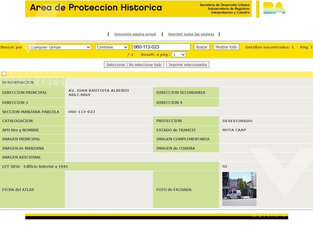This screenshot has height=234, width=313.
Task: Open the 'Contiene' condition dropdown
Action: (x=112, y=47)
